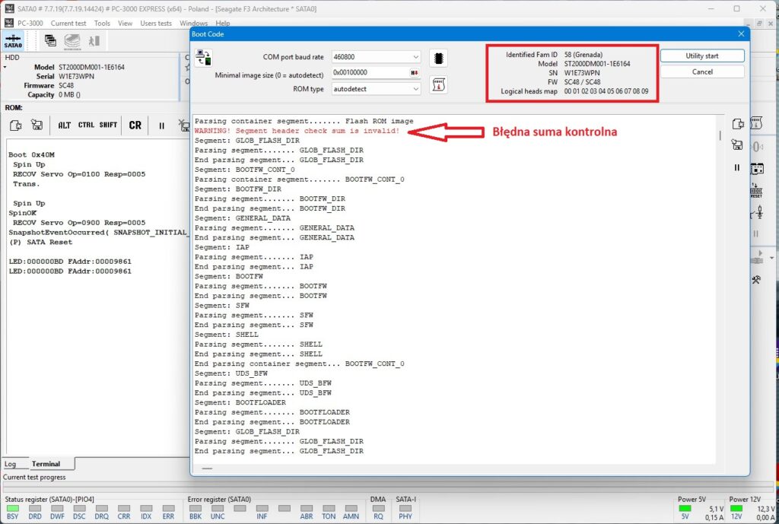This screenshot has height=524, width=779.
Task: Expand the HDD panel collapse arrow
Action: [x=5, y=67]
